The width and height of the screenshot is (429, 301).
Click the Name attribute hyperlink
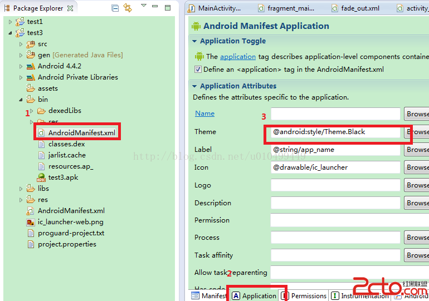point(204,114)
